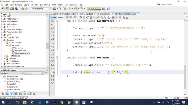Expand the Test Packages folder
The width and height of the screenshot is (188, 105).
coord(4,56)
